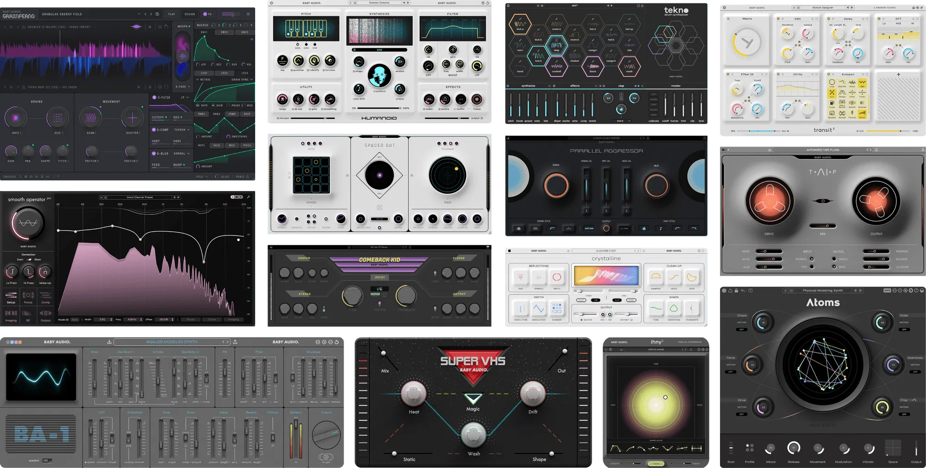Disable the Transit OSC module power toggle
The width and height of the screenshot is (926, 468).
(x=778, y=19)
